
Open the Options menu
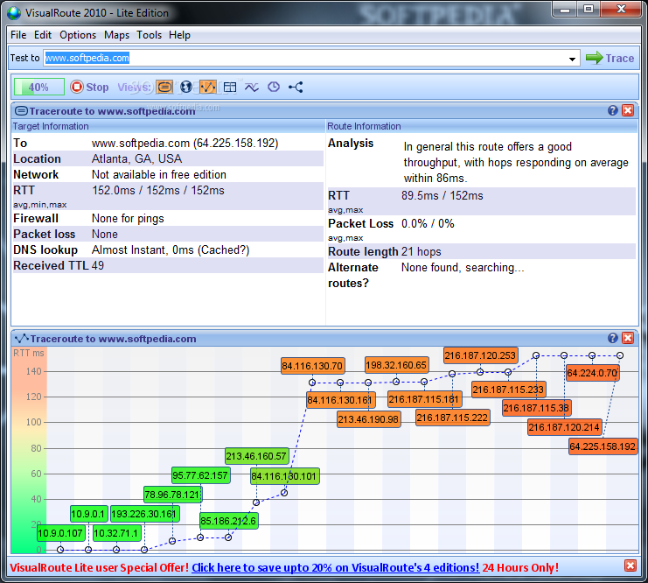[78, 35]
